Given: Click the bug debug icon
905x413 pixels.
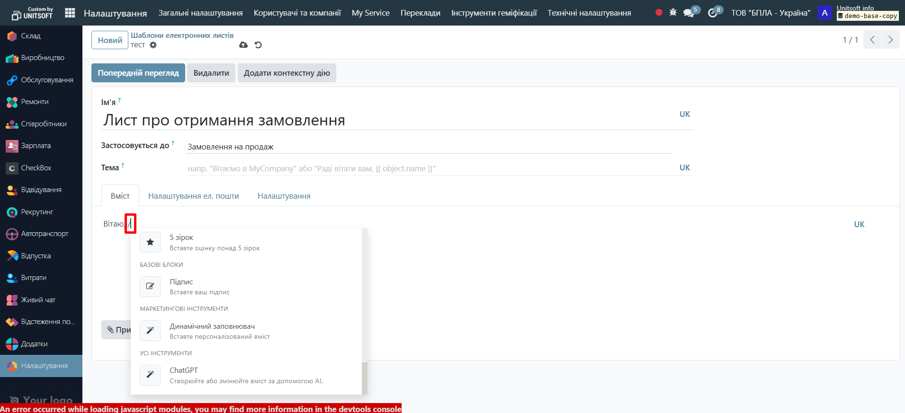Looking at the screenshot, I should 673,13.
